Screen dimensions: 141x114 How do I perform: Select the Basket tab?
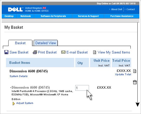point(20,43)
